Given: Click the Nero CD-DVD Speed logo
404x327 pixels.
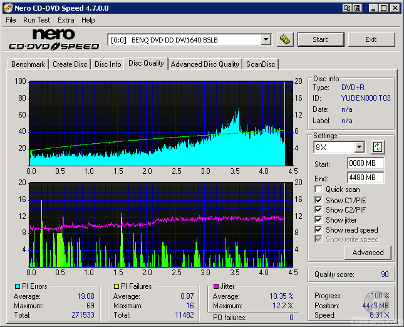Looking at the screenshot, I should [54, 39].
